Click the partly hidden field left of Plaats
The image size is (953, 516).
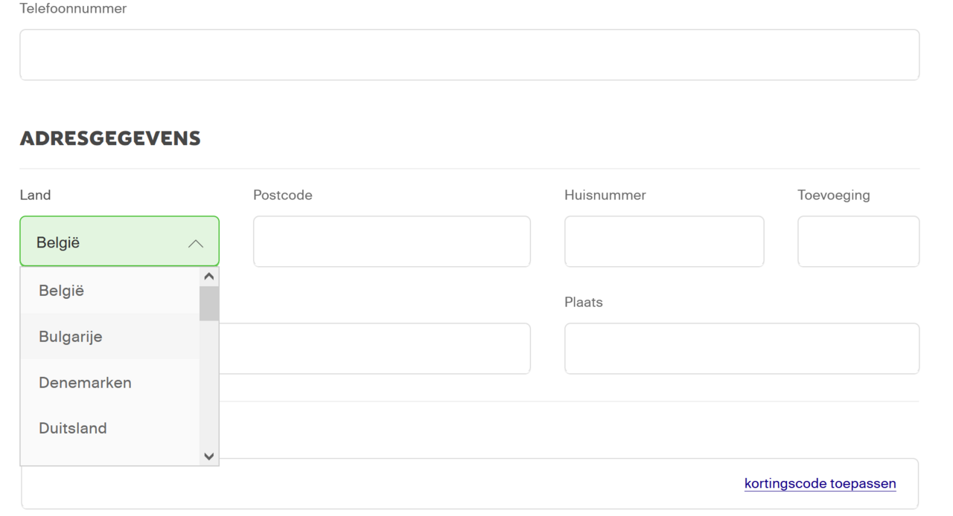(374, 349)
